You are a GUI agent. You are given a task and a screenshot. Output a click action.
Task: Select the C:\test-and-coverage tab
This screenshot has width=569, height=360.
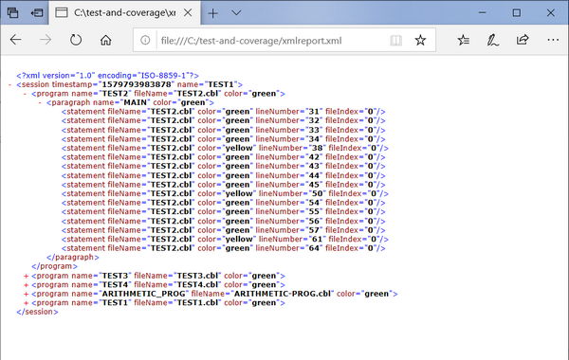pyautogui.click(x=124, y=12)
